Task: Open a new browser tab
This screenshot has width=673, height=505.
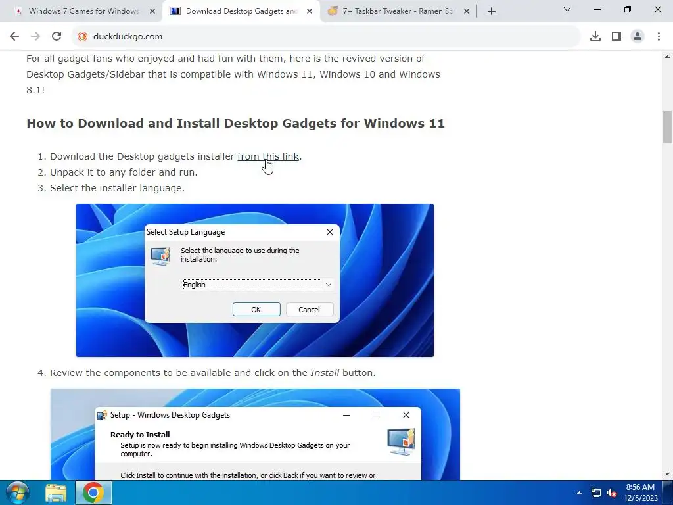Action: [492, 11]
